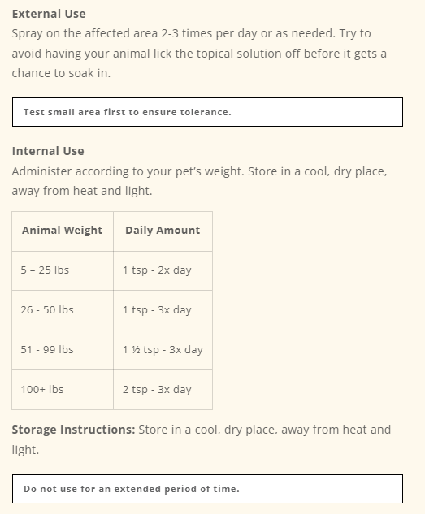Click the '1 tsp - 2x day' cell
The image size is (425, 514).
(x=163, y=270)
